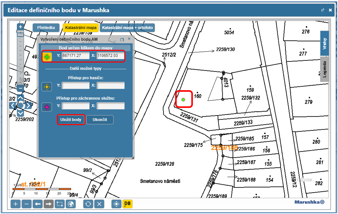Toggle the yellow DB button
Screen dimensions: 338x214
tap(127, 204)
